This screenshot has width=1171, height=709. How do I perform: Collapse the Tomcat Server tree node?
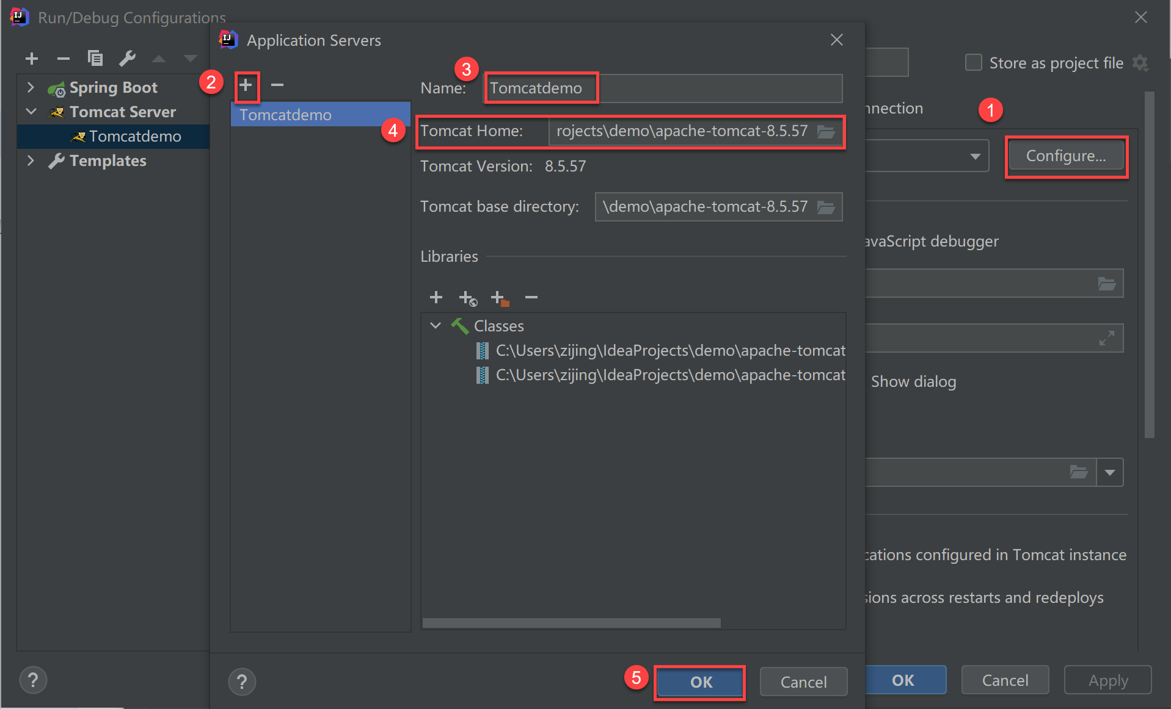point(31,112)
